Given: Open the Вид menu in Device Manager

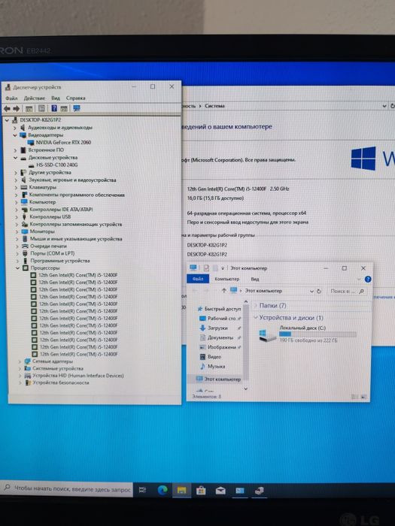Looking at the screenshot, I should (x=56, y=98).
